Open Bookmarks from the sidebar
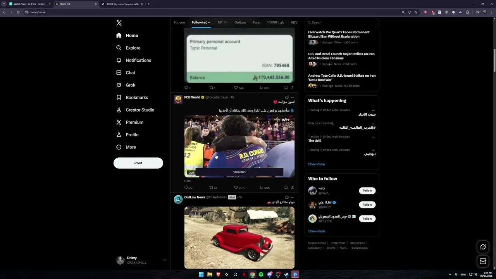This screenshot has width=496, height=279. (132, 98)
